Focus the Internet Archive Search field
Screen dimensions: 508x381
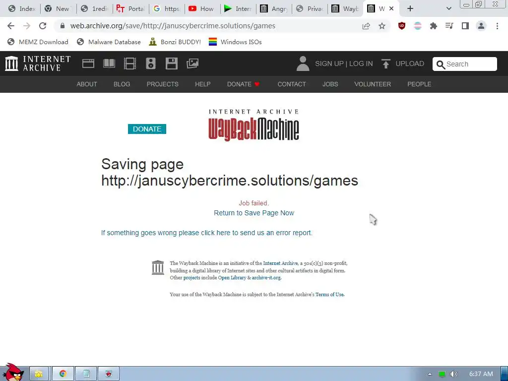point(464,64)
